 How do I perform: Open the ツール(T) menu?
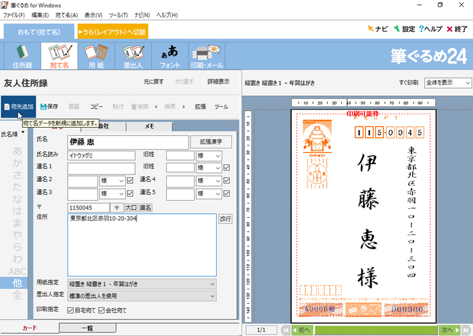coord(118,14)
